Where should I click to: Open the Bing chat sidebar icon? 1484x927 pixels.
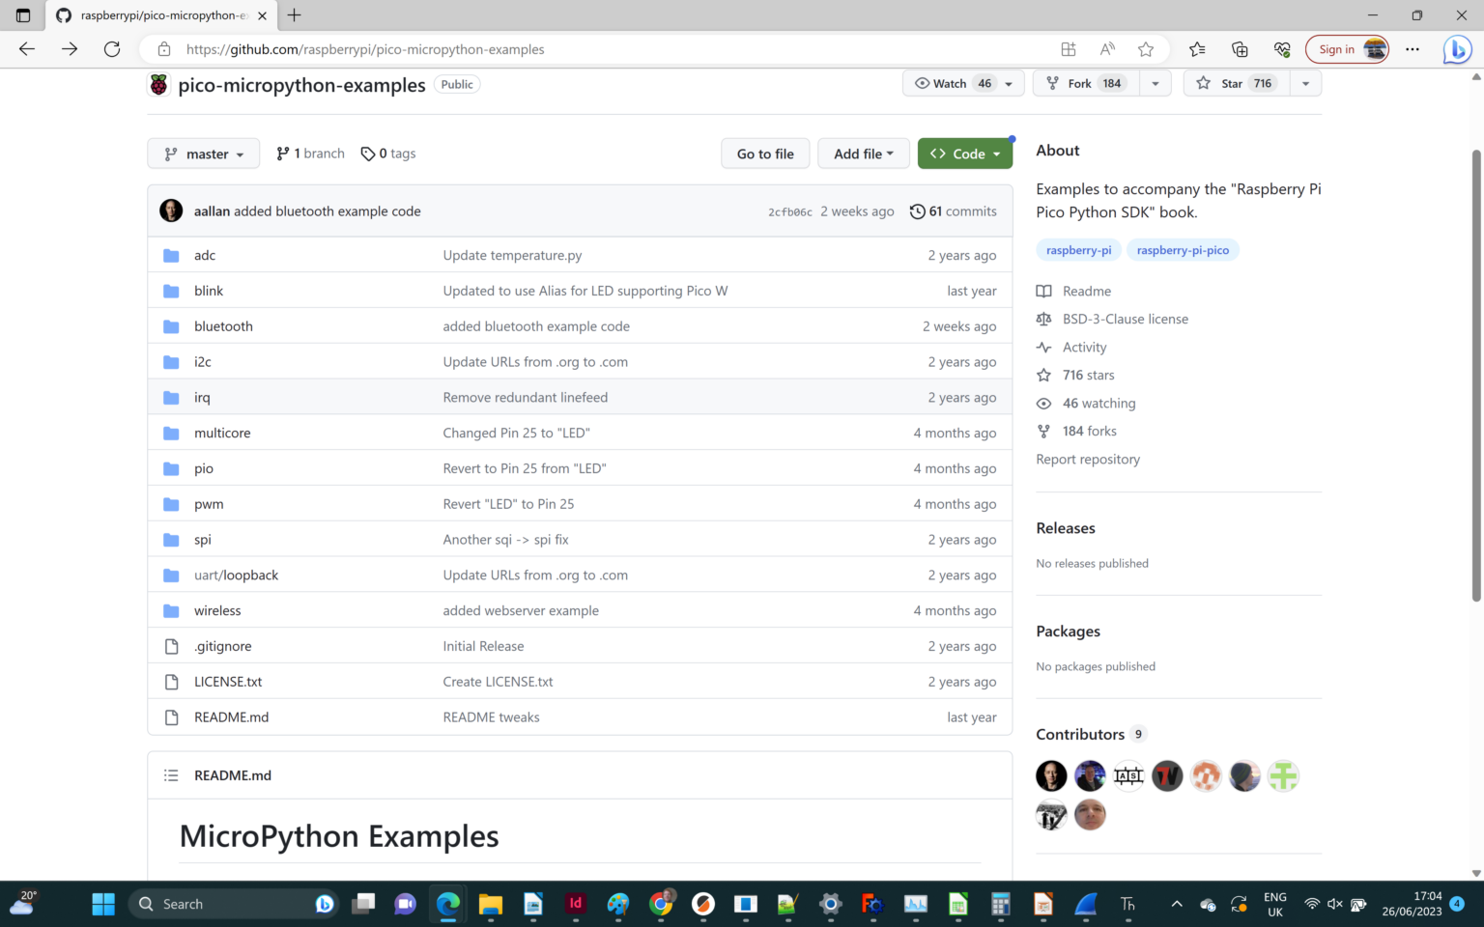[x=1456, y=49]
